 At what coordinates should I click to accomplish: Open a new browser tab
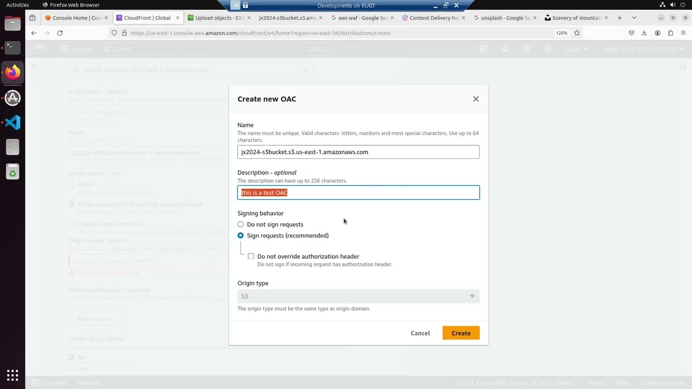[620, 18]
